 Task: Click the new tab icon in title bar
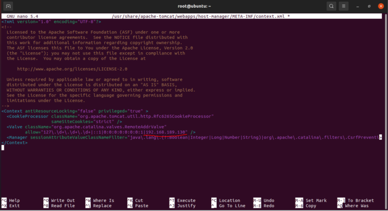tap(8, 6)
